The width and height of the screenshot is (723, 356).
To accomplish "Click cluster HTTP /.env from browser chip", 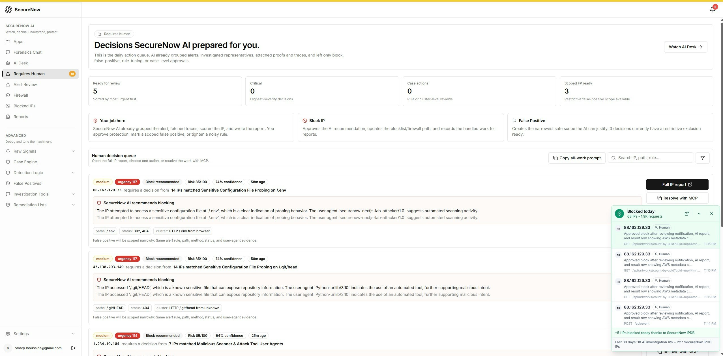I will coord(183,231).
